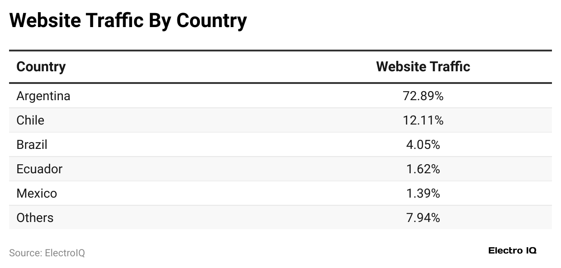The image size is (561, 268).
Task: Select the Website Traffic column header
Action: click(x=423, y=67)
